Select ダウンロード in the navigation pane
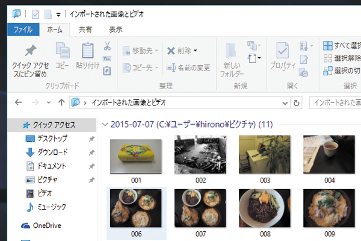Viewport: 361px width, 241px height. (x=52, y=152)
